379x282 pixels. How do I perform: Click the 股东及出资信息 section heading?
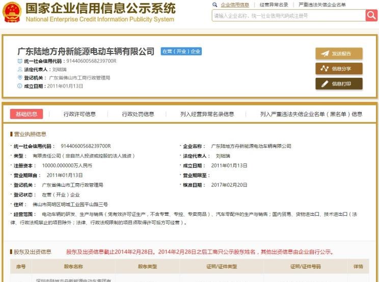33,252
